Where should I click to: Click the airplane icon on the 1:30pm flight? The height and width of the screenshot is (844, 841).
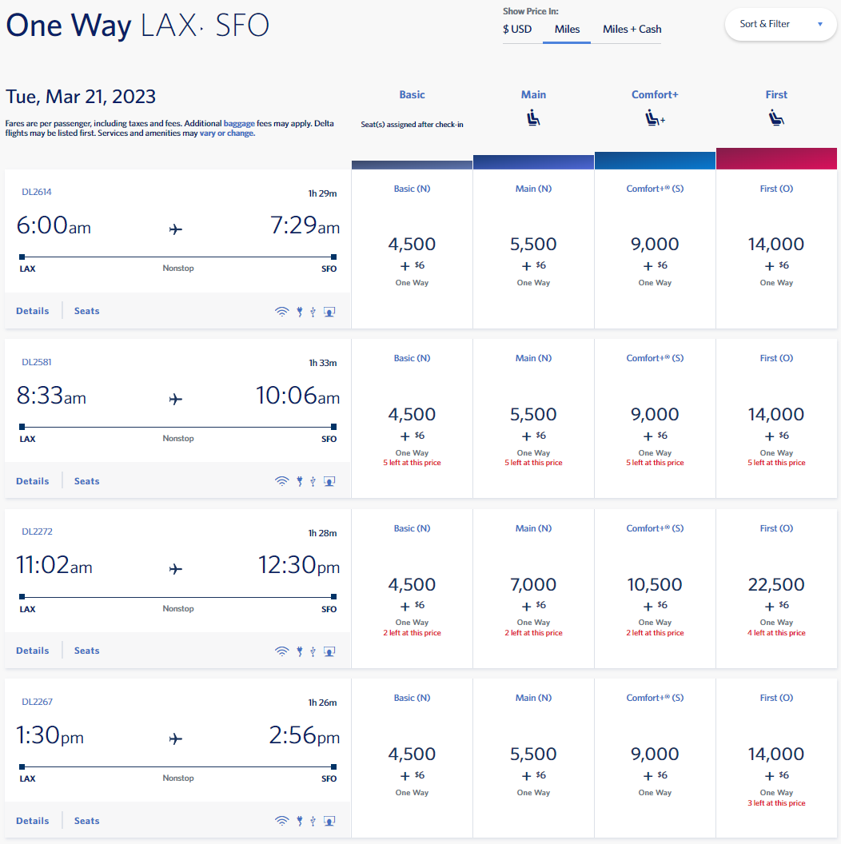coord(176,739)
